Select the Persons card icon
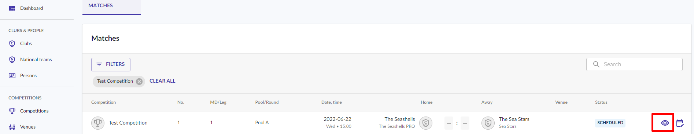Screen dimensions: 694x134 [x=12, y=76]
